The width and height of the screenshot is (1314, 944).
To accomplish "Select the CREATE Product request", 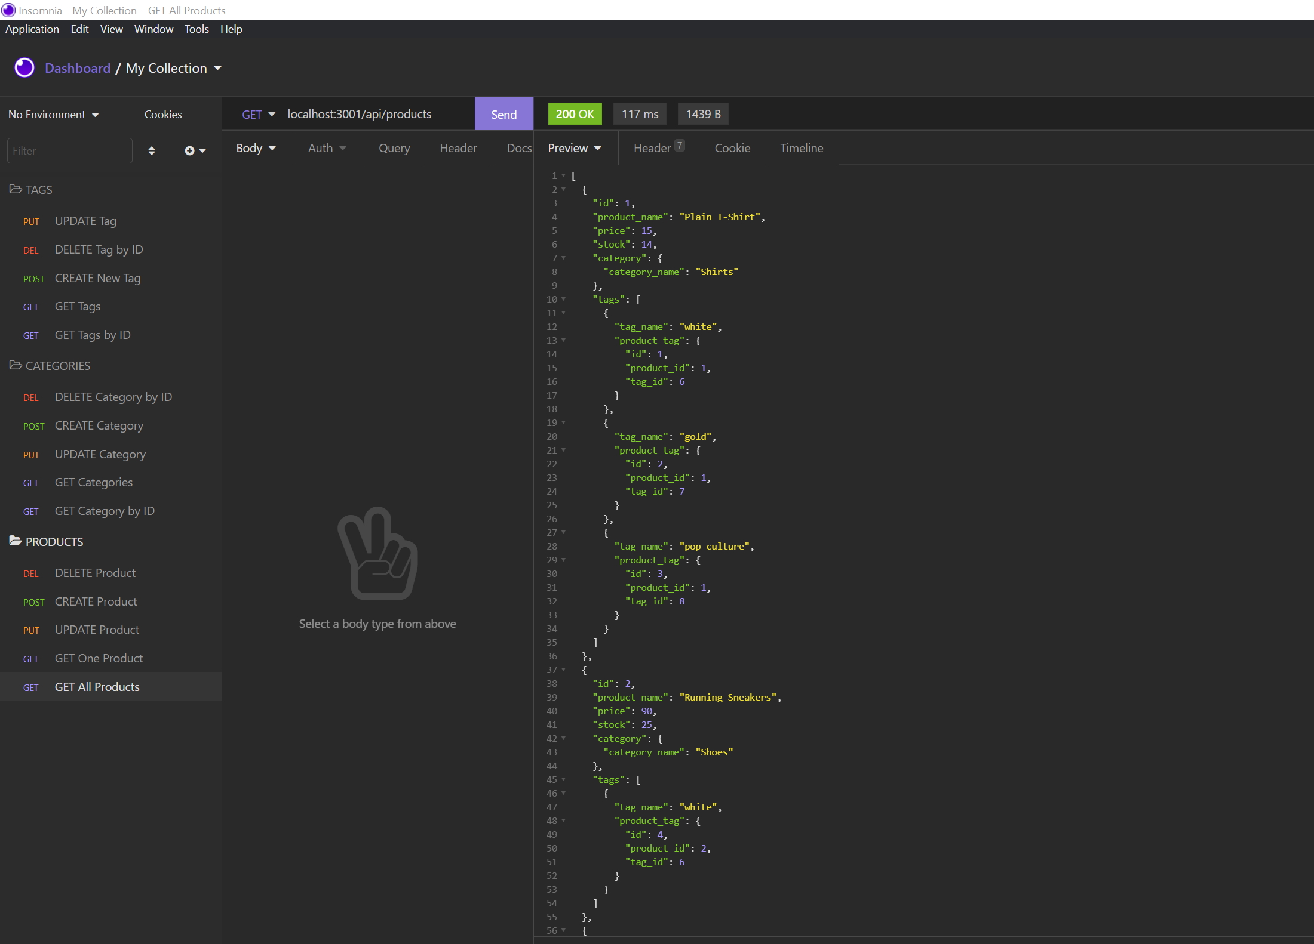I will click(x=96, y=601).
